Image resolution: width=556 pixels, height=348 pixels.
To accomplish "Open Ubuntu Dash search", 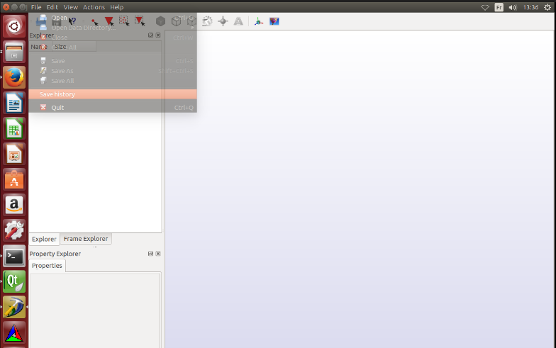I will tap(14, 27).
